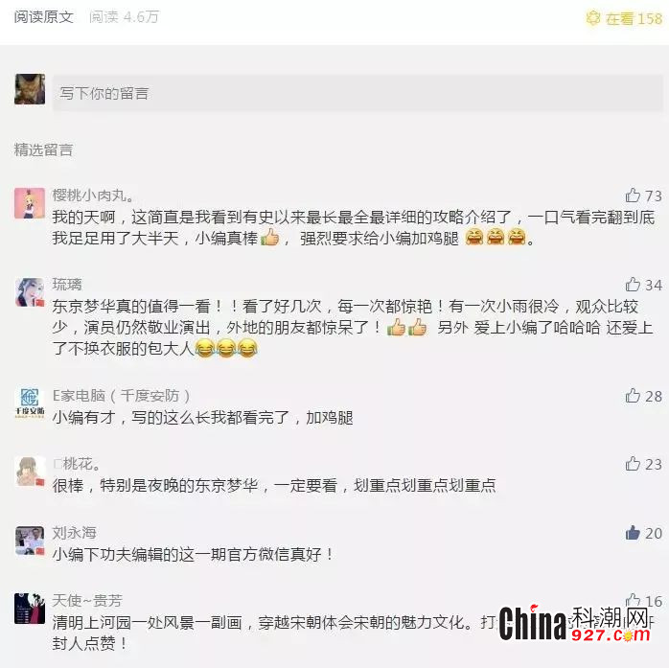This screenshot has width=669, height=668.
Task: Like the comment by 桃花。
Action: pos(633,463)
